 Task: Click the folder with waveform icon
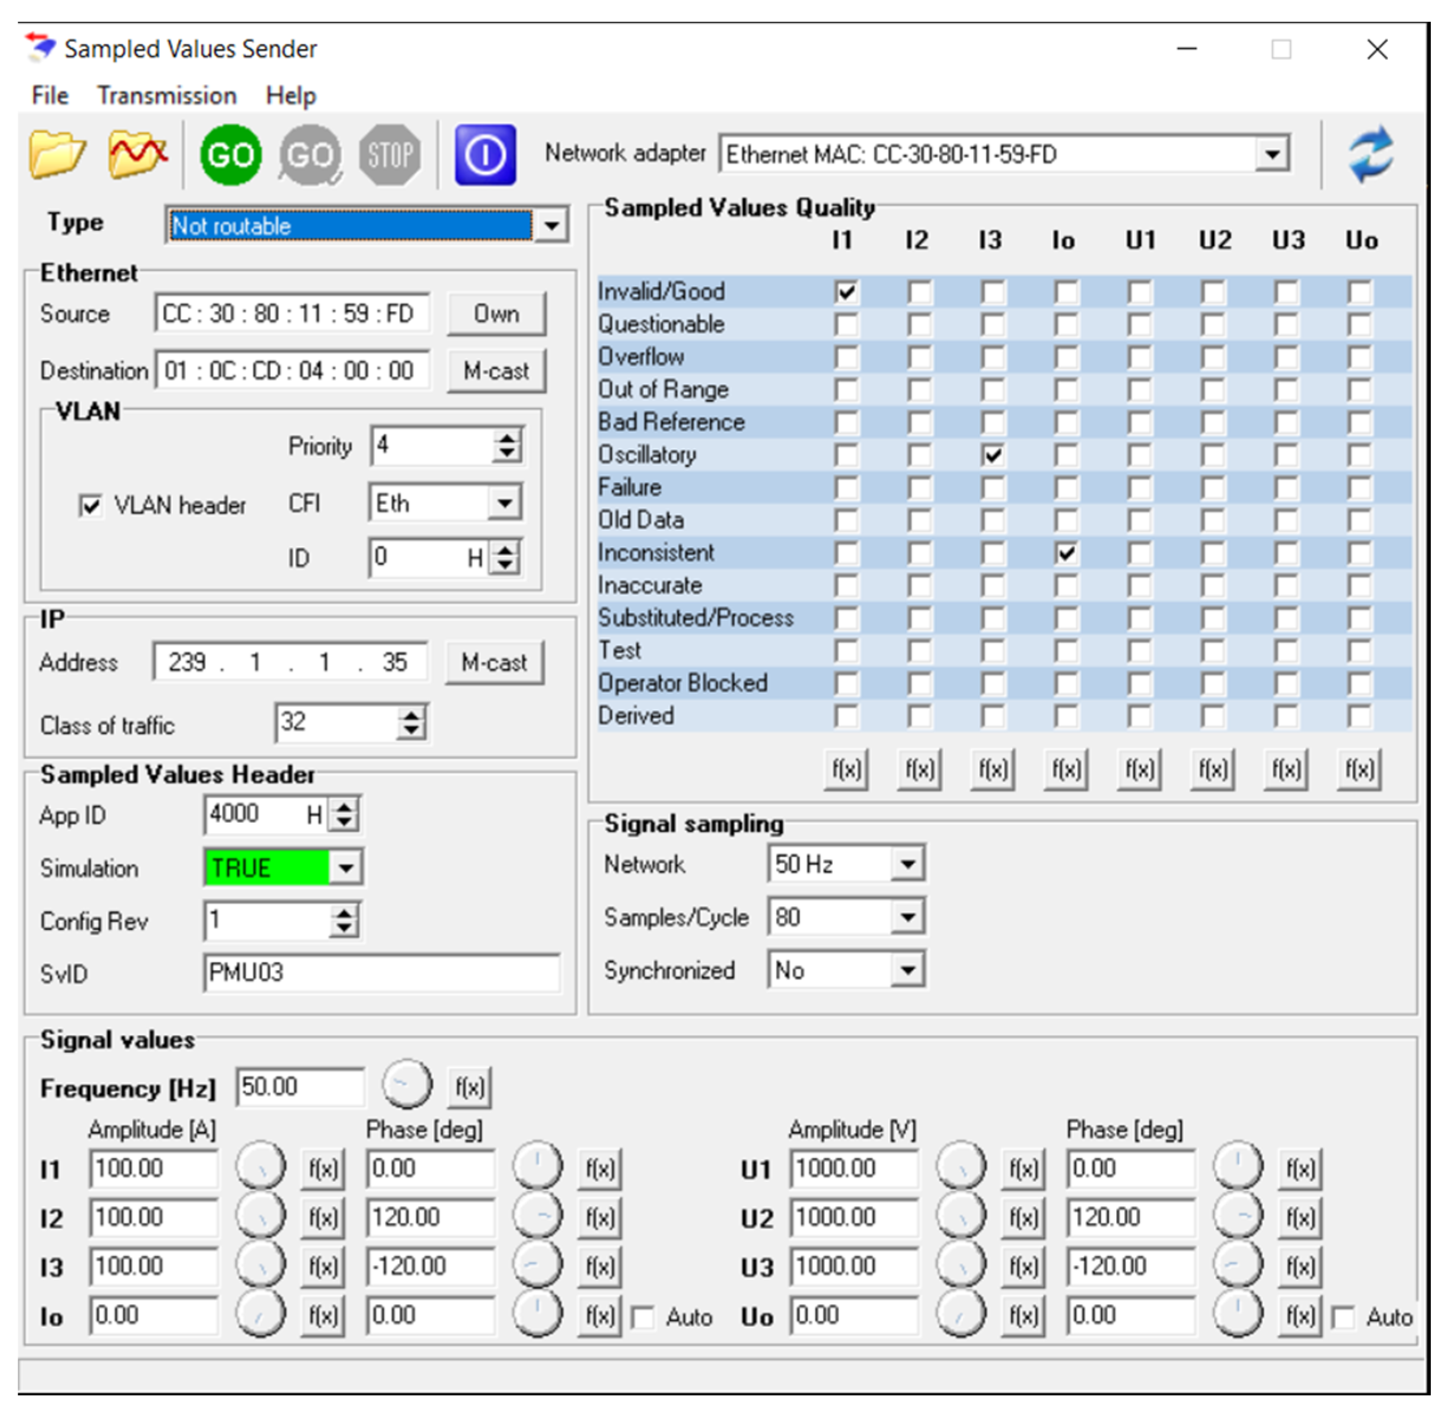pyautogui.click(x=137, y=155)
